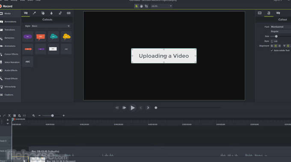Choose the purple speech bubble callout
The height and width of the screenshot is (162, 291).
click(28, 37)
